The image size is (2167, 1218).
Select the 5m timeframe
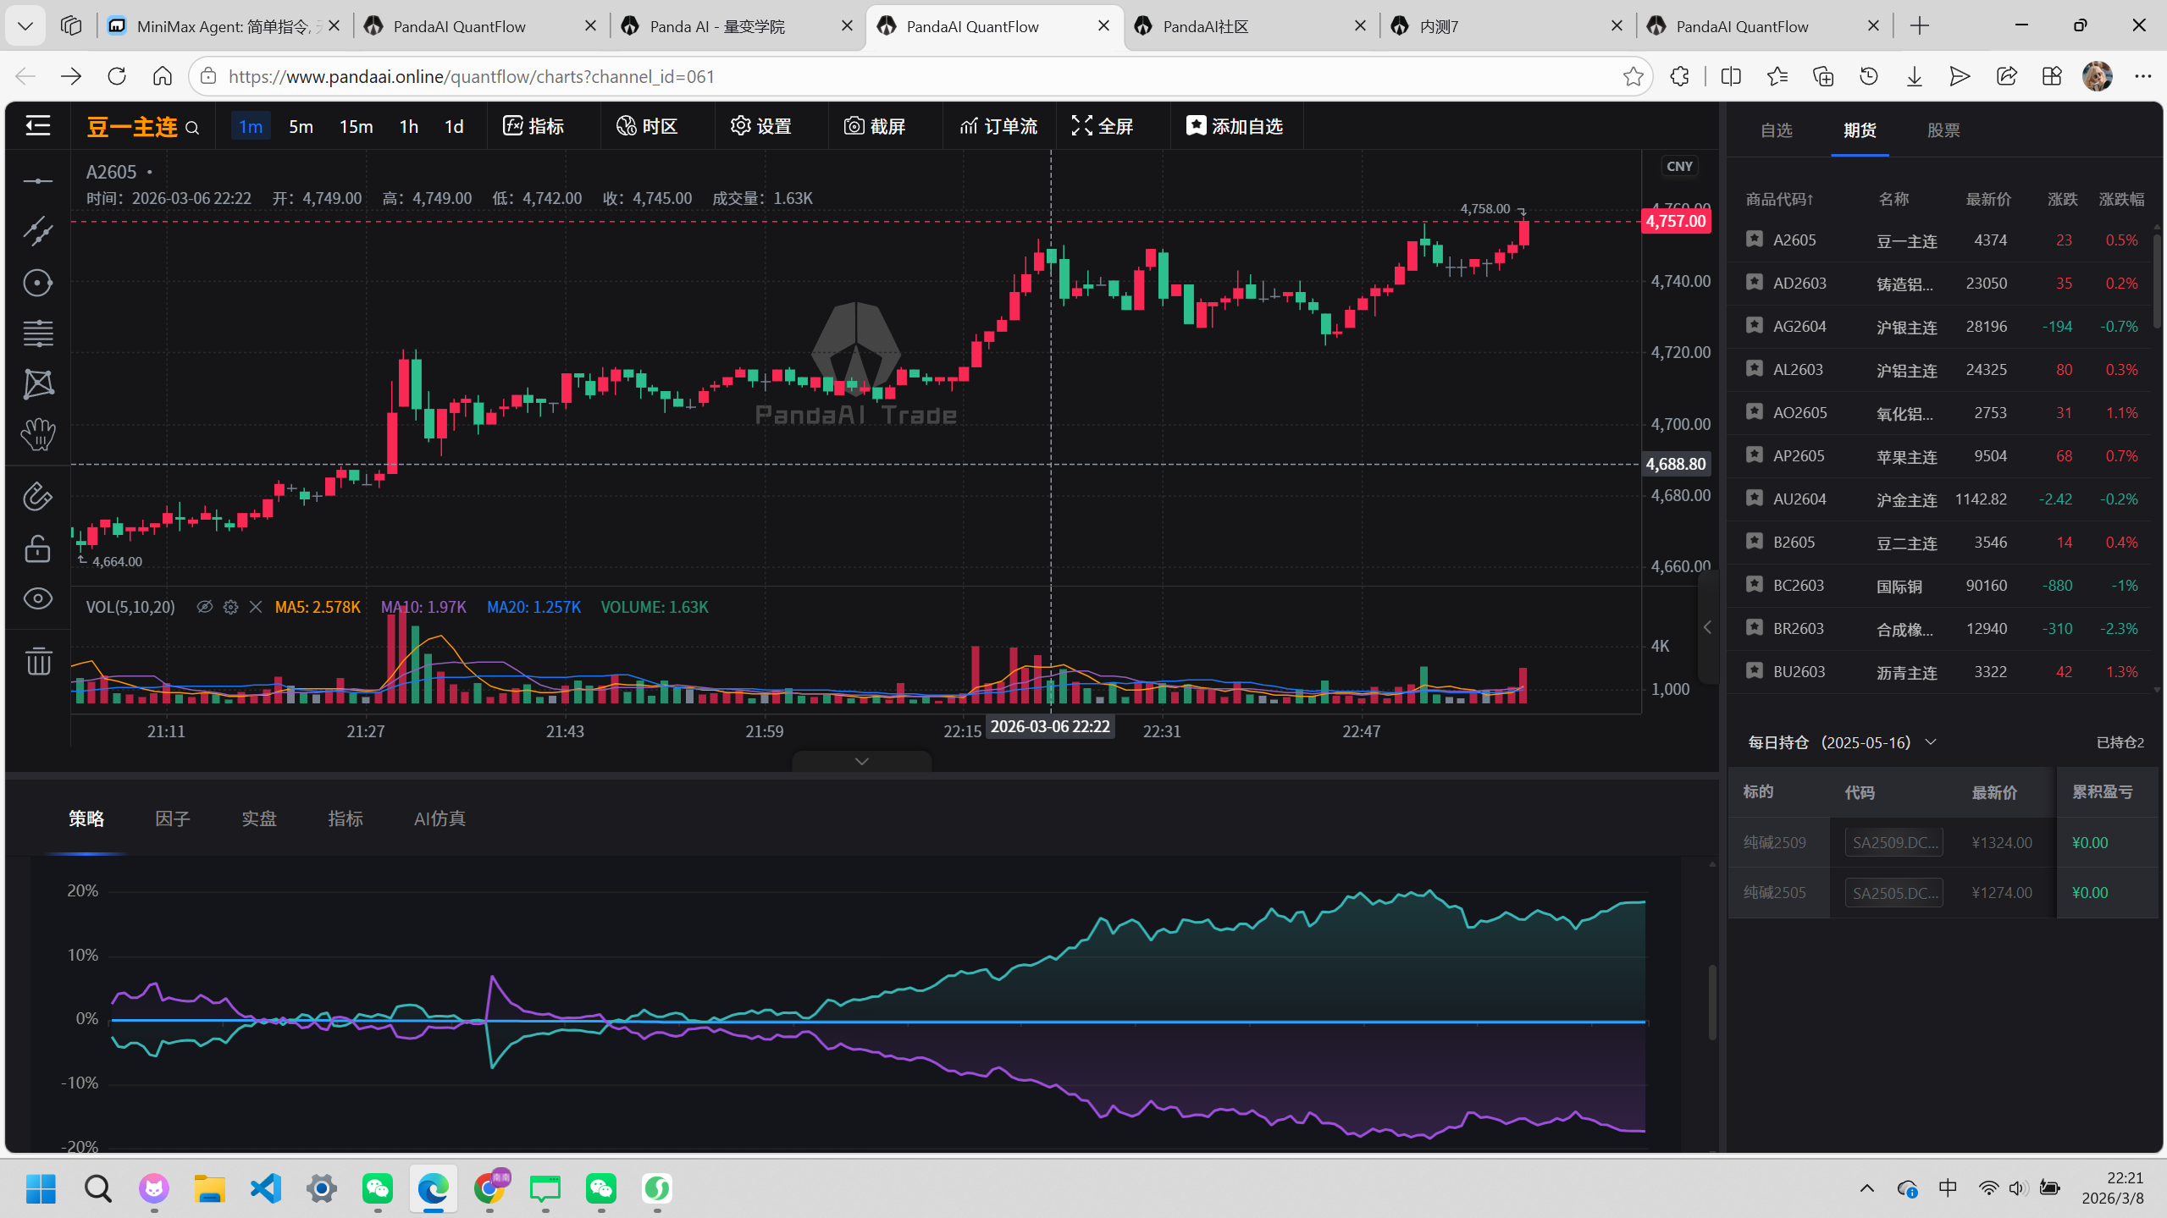301,126
